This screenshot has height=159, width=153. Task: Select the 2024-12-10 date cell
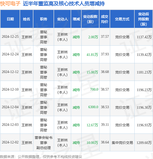(10, 90)
